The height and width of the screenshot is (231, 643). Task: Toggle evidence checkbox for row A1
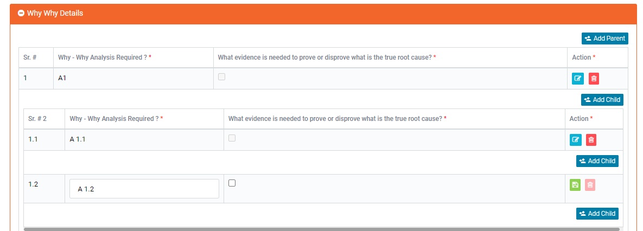coord(221,77)
